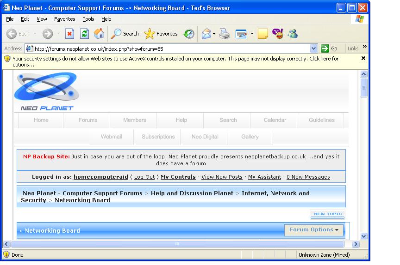
Task: Open the Edit button dropdown arrow
Action: click(x=252, y=34)
